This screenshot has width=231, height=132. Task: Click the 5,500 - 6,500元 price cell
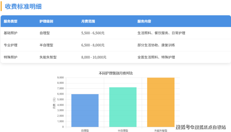93,33
